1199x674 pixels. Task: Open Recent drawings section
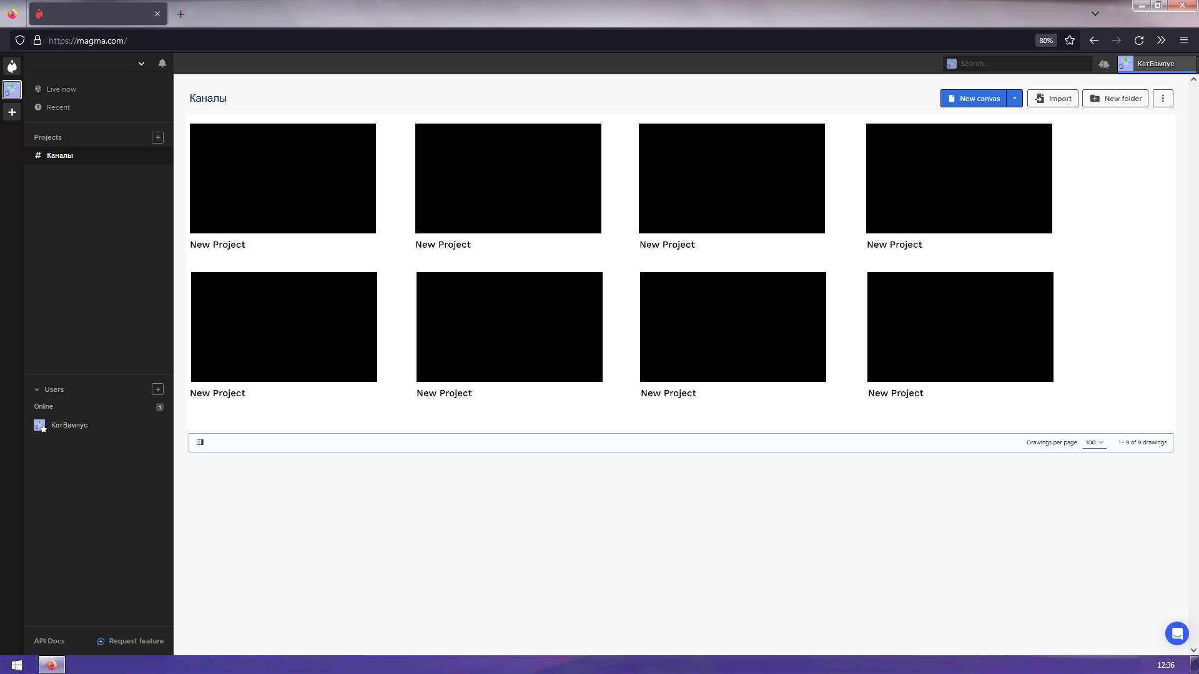click(x=57, y=107)
